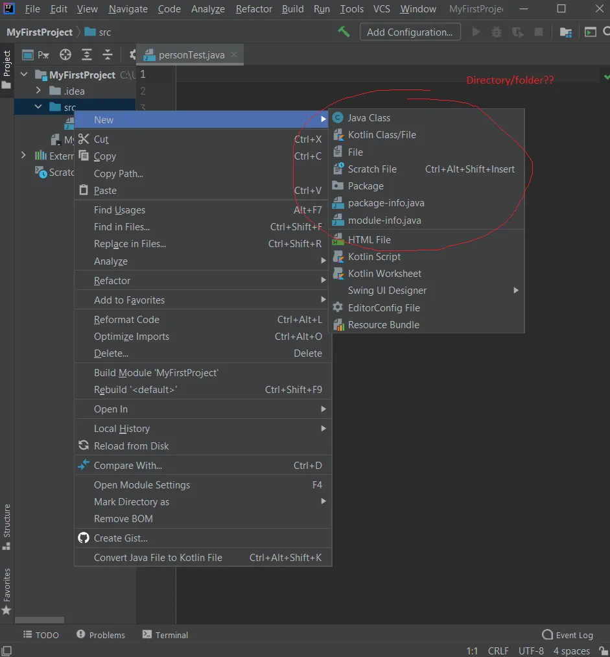Select Reformat Code in context menu

coord(203,319)
